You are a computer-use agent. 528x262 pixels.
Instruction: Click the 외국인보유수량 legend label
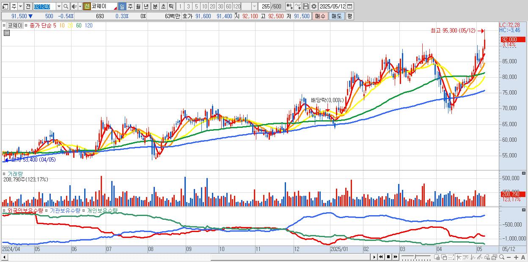coord(25,210)
